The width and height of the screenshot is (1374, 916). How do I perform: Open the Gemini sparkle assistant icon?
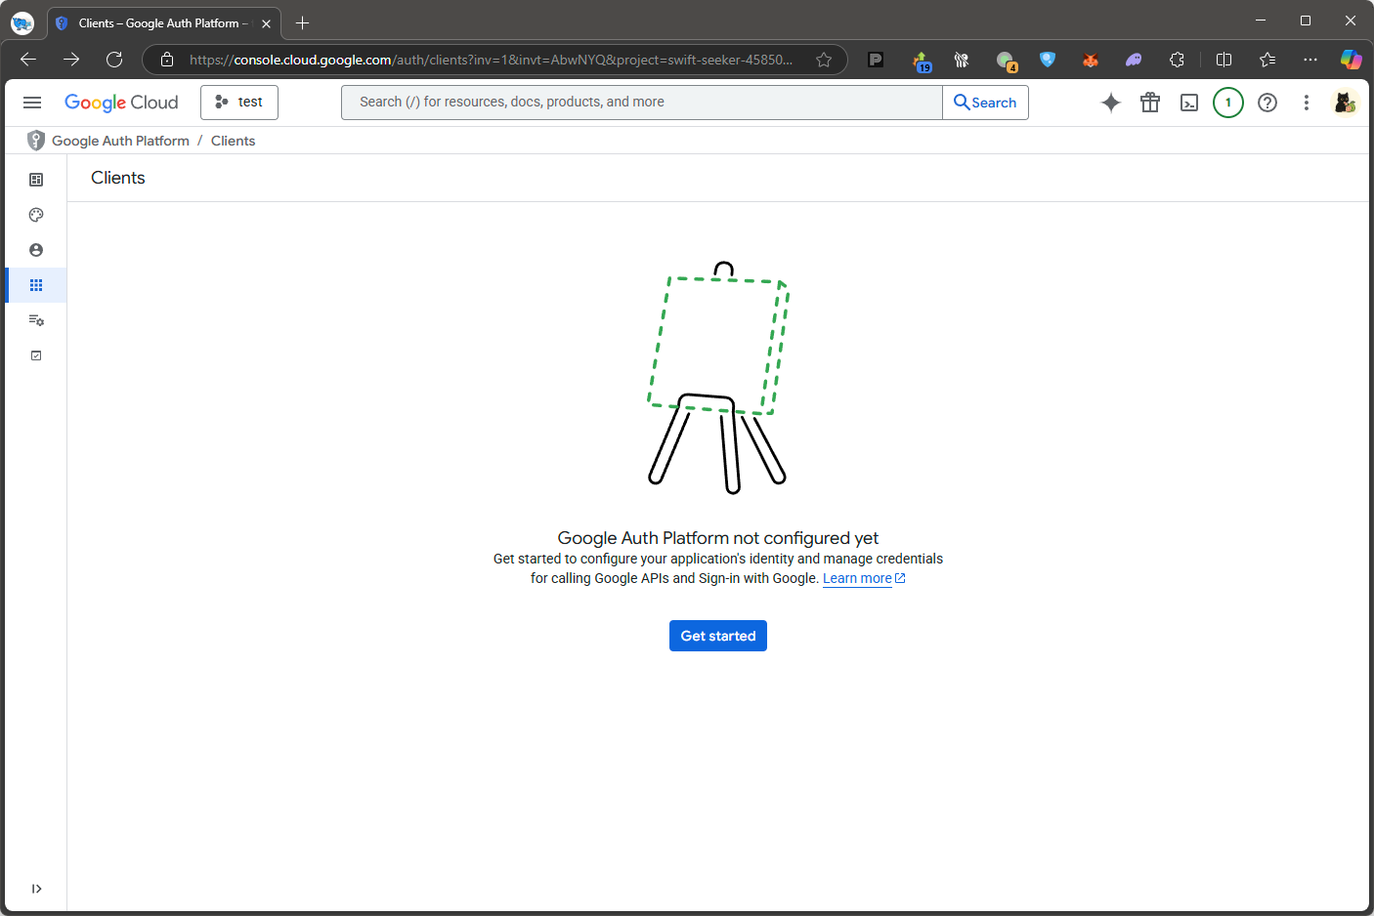tap(1111, 103)
